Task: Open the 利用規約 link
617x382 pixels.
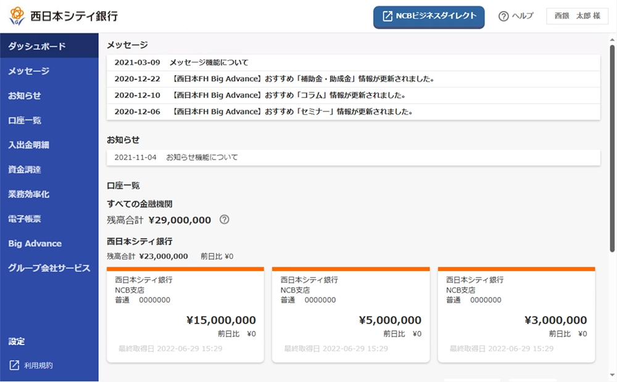Action: pyautogui.click(x=31, y=365)
